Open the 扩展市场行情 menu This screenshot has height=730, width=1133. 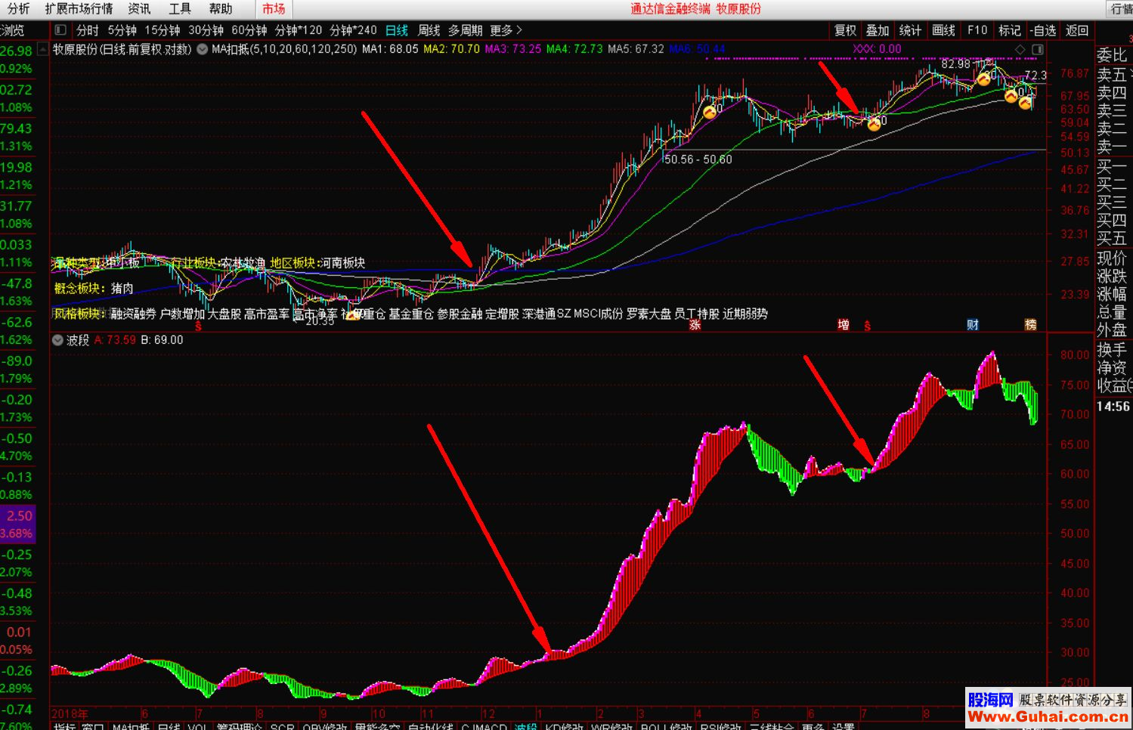pos(79,9)
